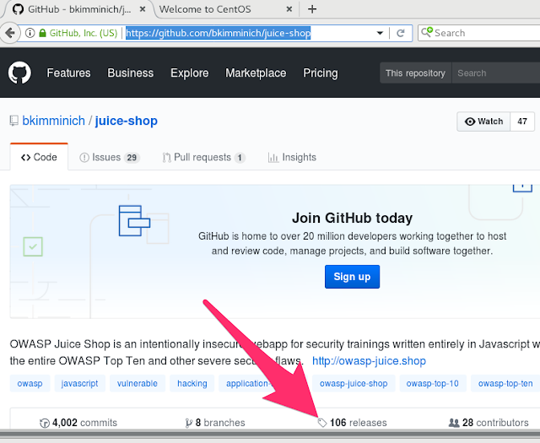The image size is (540, 443).
Task: Click the branches fork icon
Action: [x=188, y=423]
